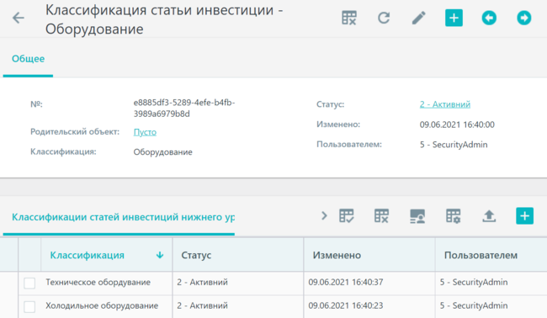This screenshot has height=318, width=547.
Task: Tick checkbox for Холодильное оборудование row
Action: click(x=29, y=306)
